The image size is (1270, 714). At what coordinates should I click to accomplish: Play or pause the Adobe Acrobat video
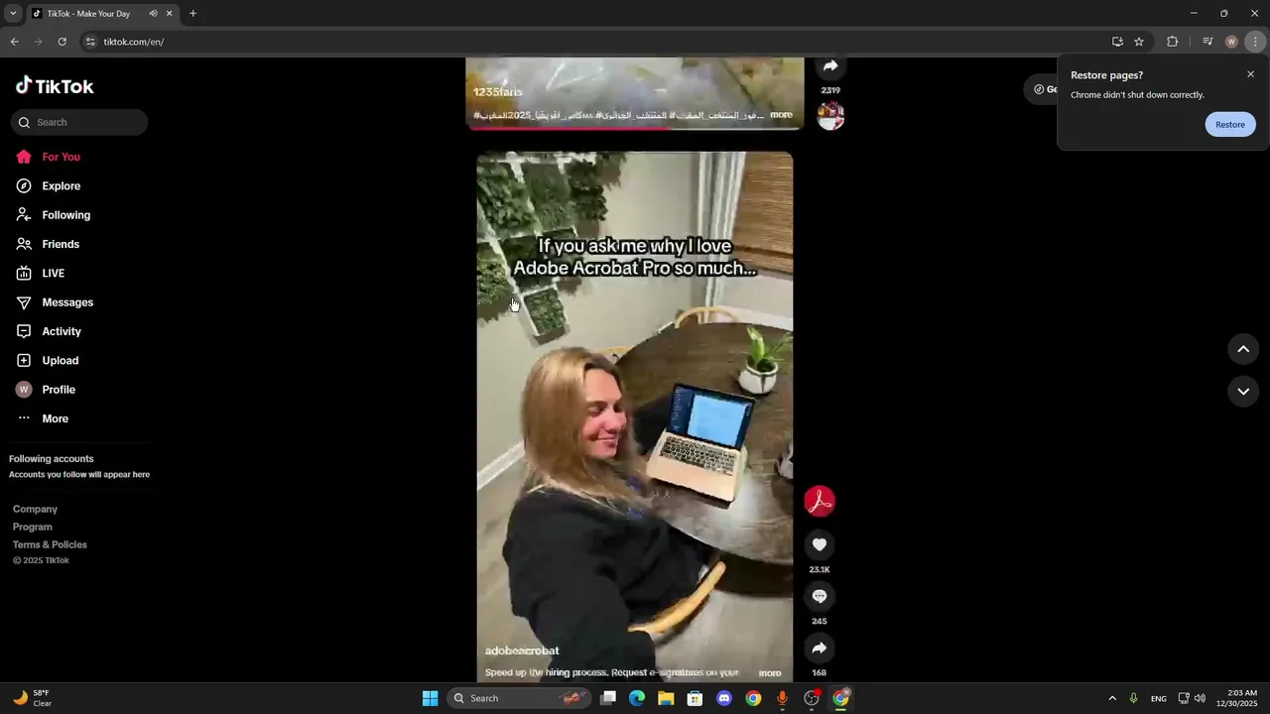[635, 416]
